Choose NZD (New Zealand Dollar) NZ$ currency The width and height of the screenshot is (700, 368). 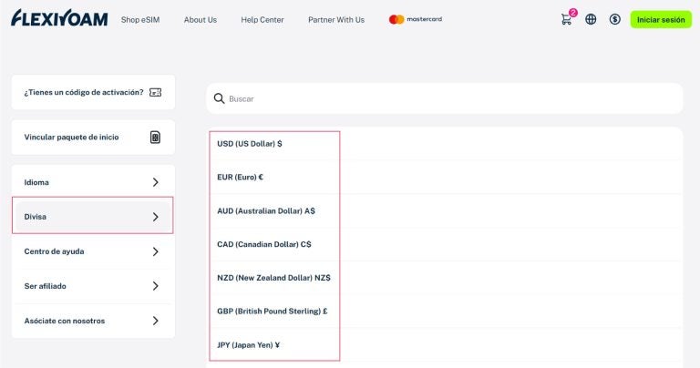445,278
